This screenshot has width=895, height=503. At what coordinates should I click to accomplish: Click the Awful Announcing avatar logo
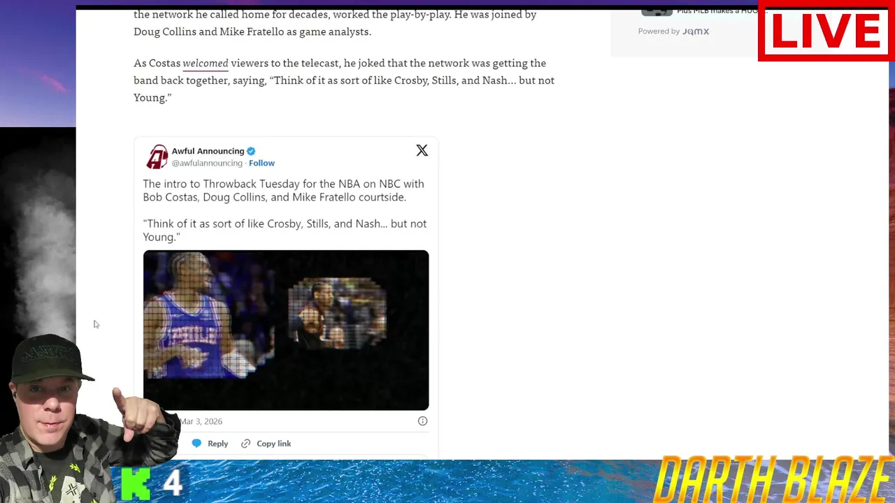click(x=157, y=156)
